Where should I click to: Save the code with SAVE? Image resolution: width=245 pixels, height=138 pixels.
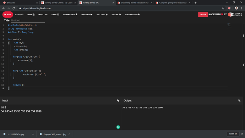(55, 15)
